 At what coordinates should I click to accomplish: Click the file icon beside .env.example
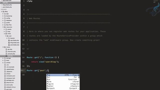tap(5, 67)
